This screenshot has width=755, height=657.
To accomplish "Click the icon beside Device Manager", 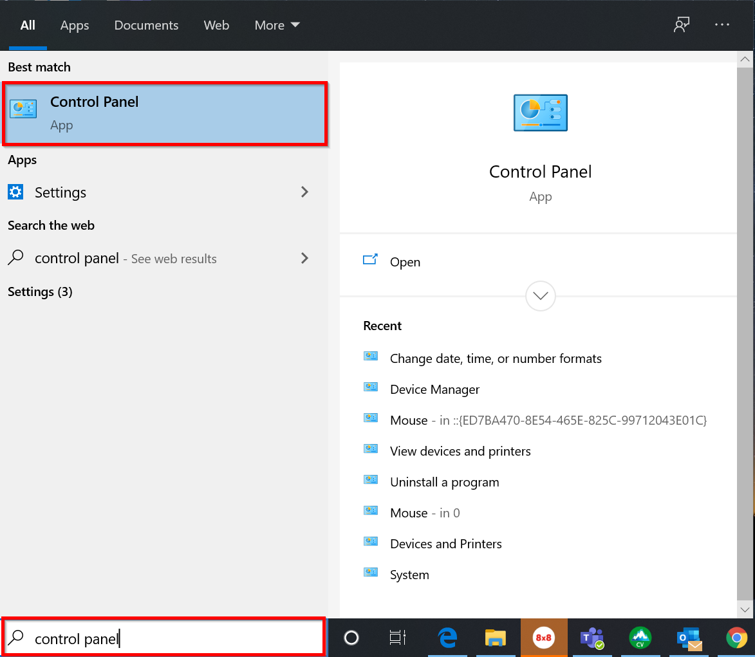I will [371, 387].
